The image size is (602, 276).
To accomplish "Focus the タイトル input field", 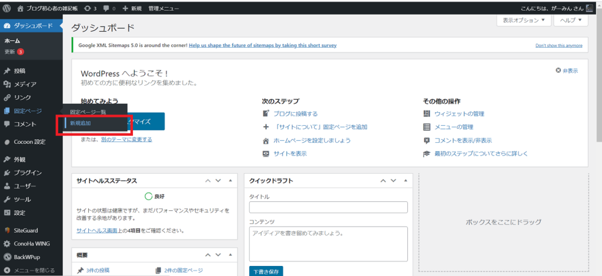I will [328, 207].
